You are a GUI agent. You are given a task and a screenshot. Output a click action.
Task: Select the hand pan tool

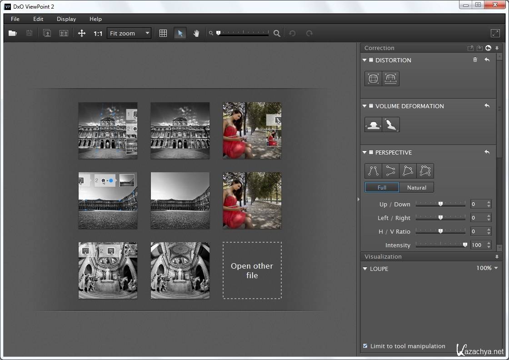196,33
